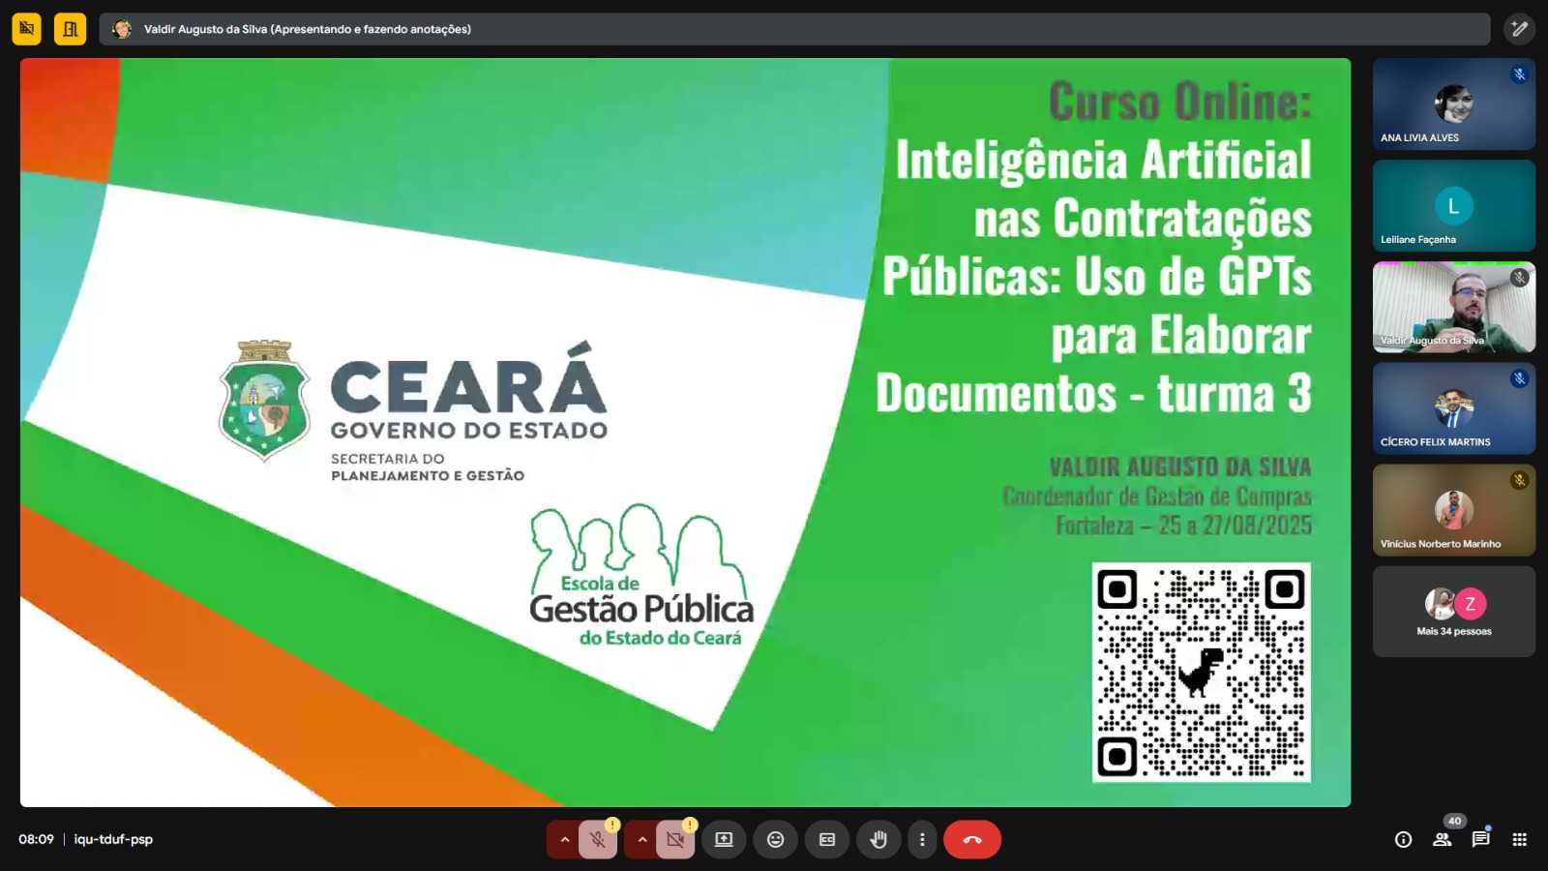The width and height of the screenshot is (1548, 871).
Task: Open the emoji reactions panel
Action: [x=775, y=839]
